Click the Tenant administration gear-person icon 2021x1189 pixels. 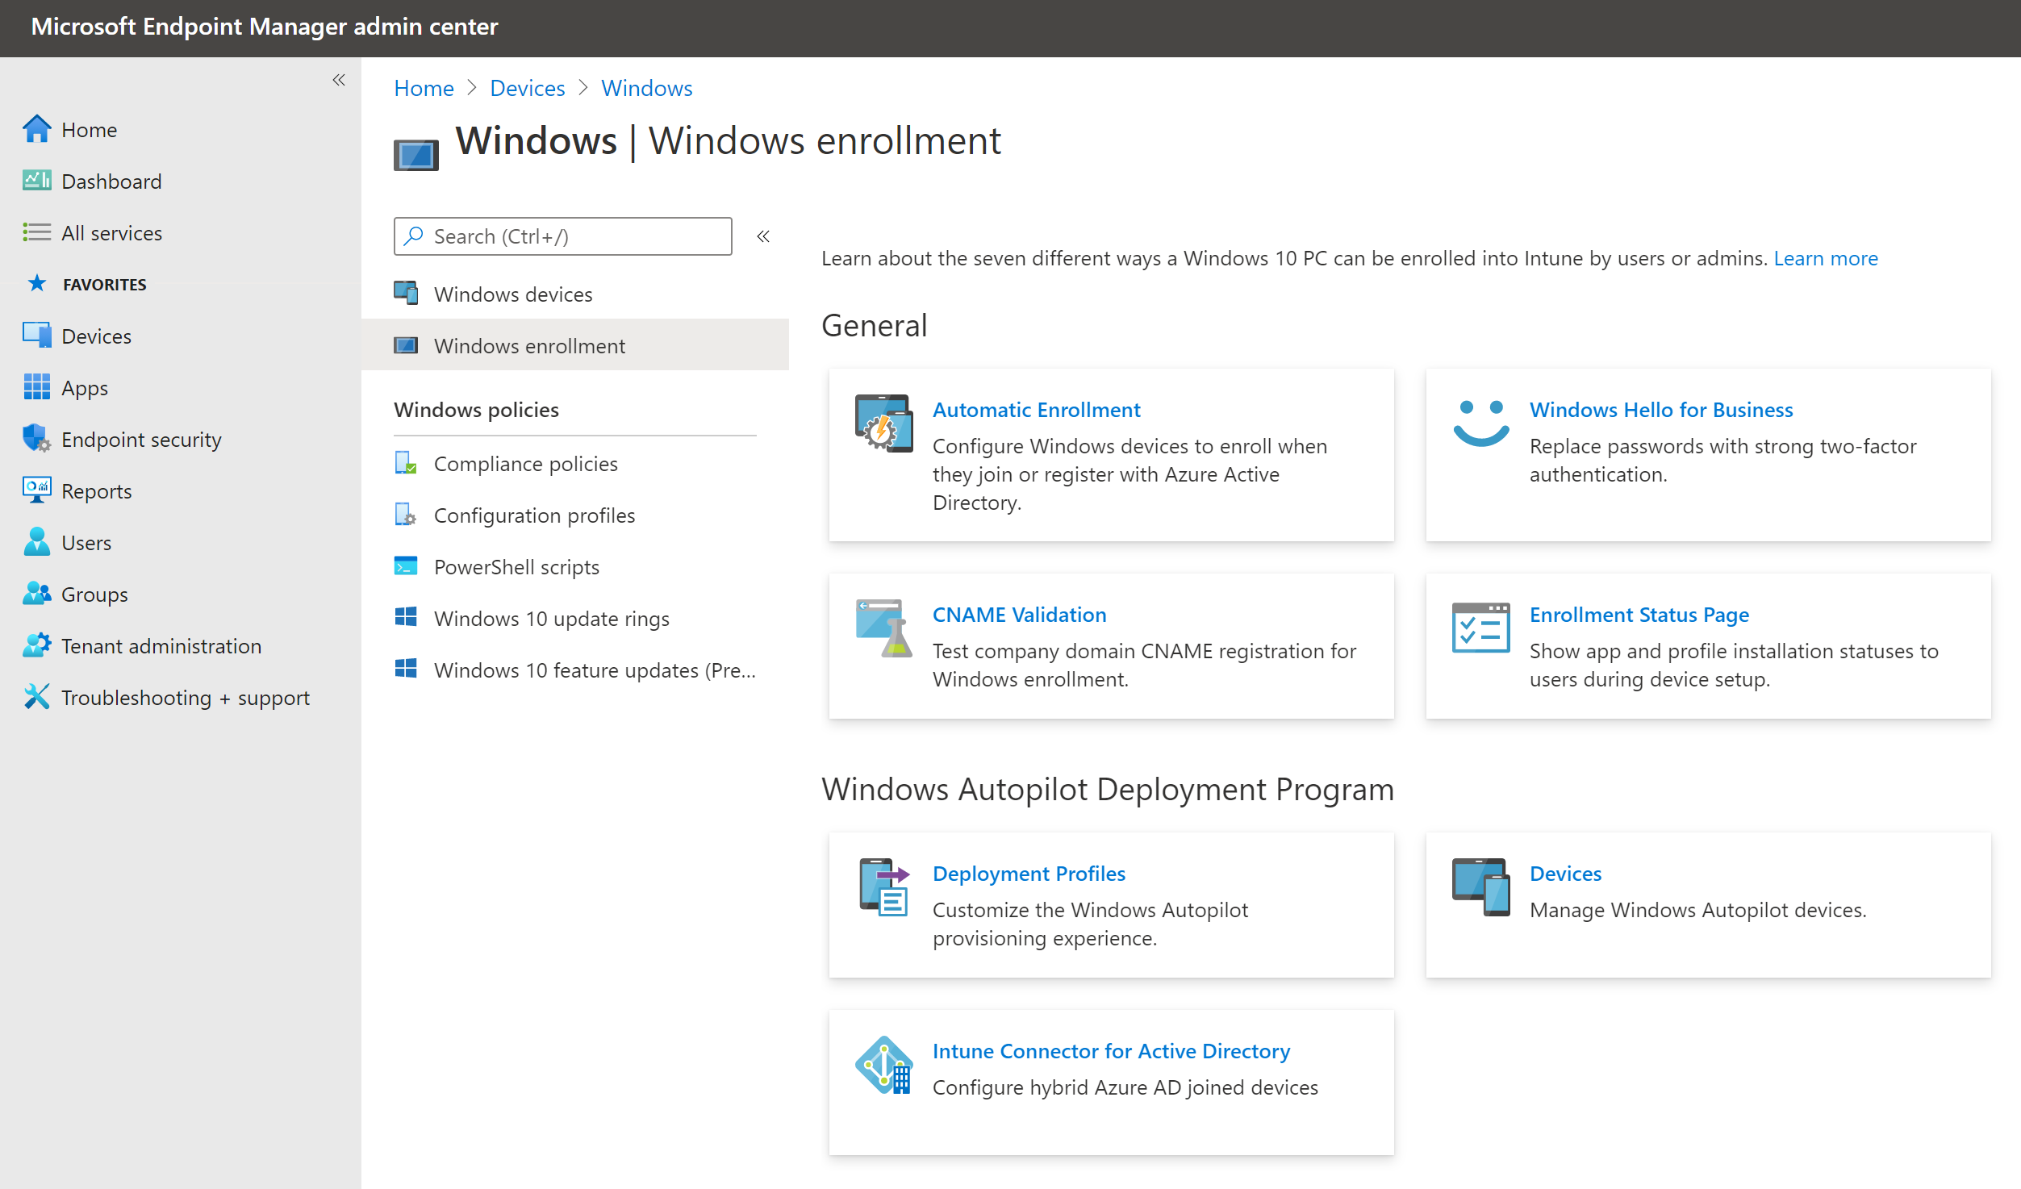pos(37,645)
